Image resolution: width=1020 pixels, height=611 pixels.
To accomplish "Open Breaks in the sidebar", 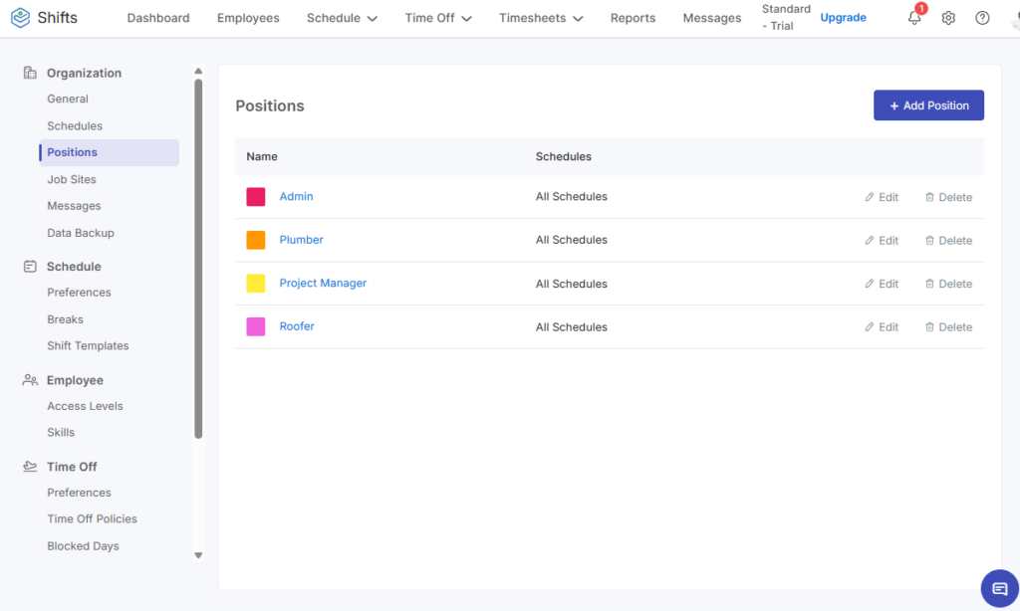I will pos(65,319).
